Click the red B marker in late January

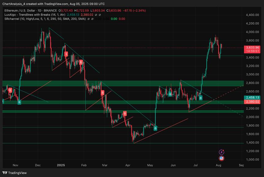click(81, 62)
